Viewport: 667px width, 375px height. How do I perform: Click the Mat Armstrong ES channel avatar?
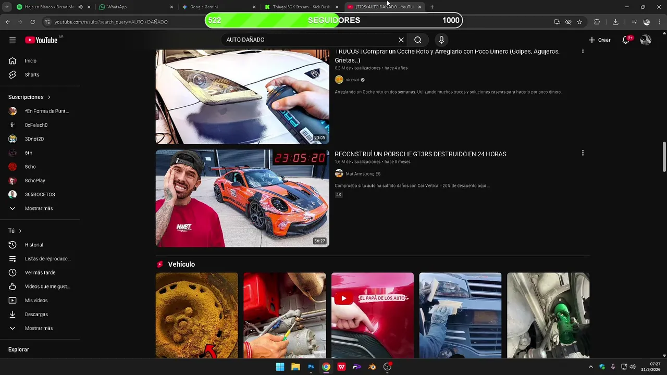pos(339,173)
